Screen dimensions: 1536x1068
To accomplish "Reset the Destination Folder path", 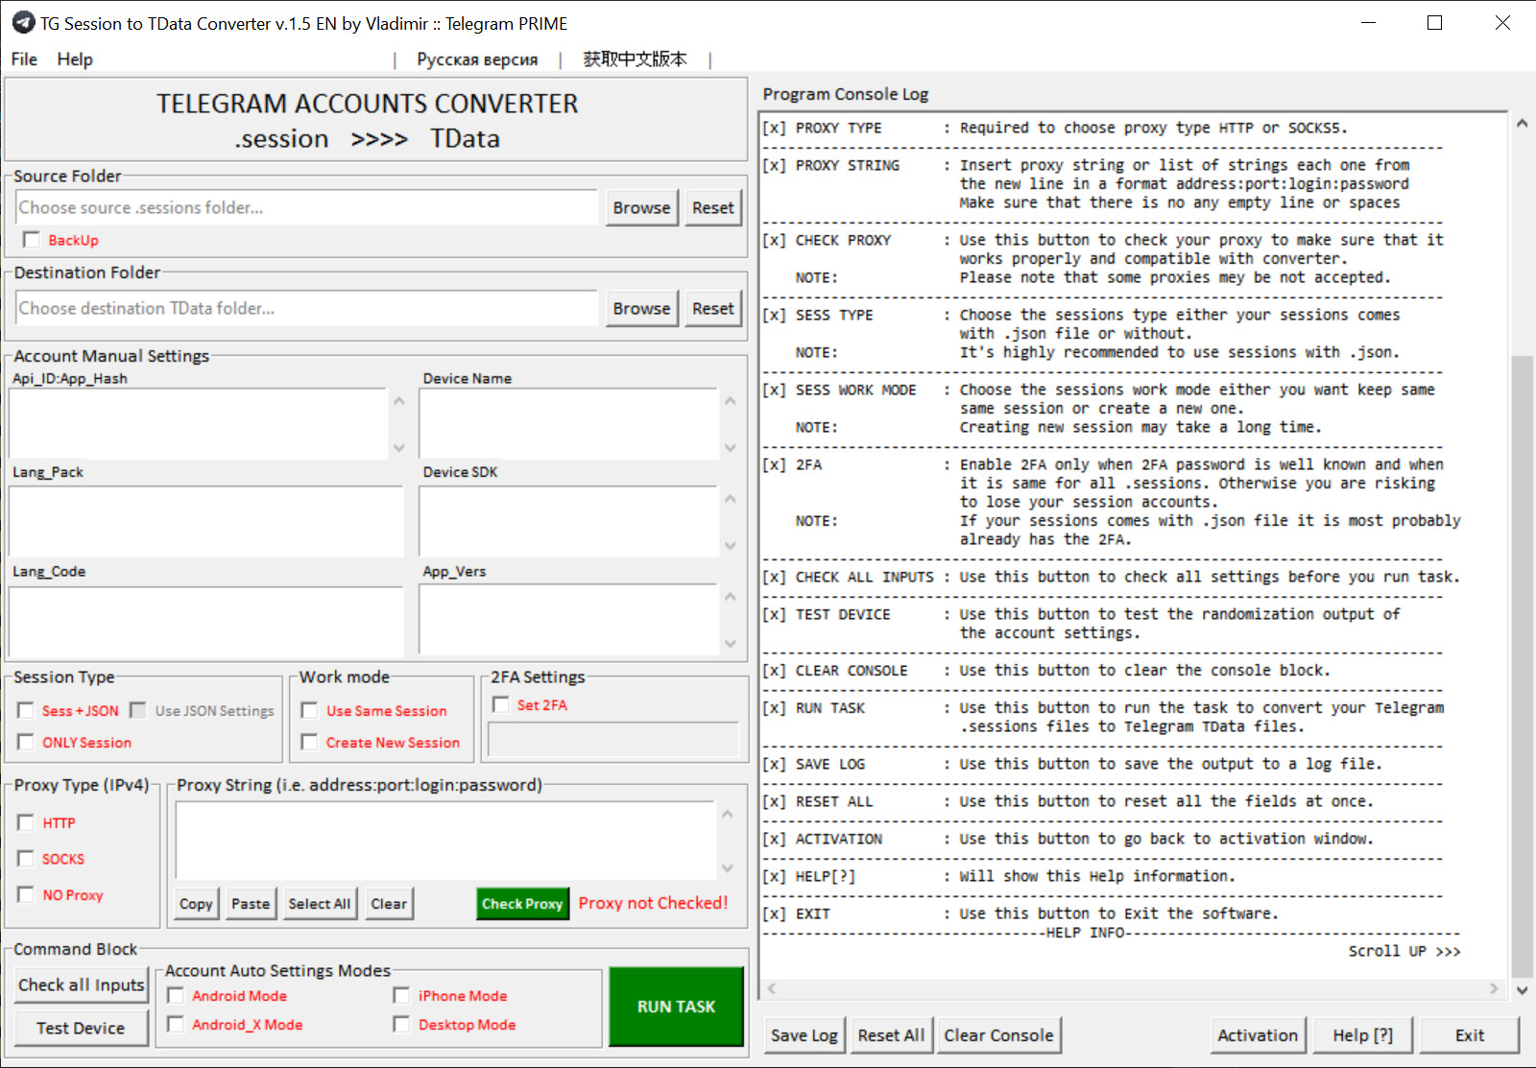I will (713, 308).
